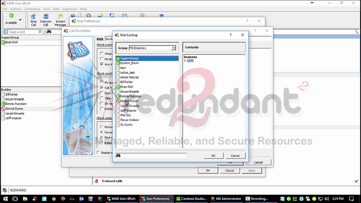Viewport: 361px width, 203px height.
Task: Open Camtasia Studio from the taskbar
Action: click(191, 199)
